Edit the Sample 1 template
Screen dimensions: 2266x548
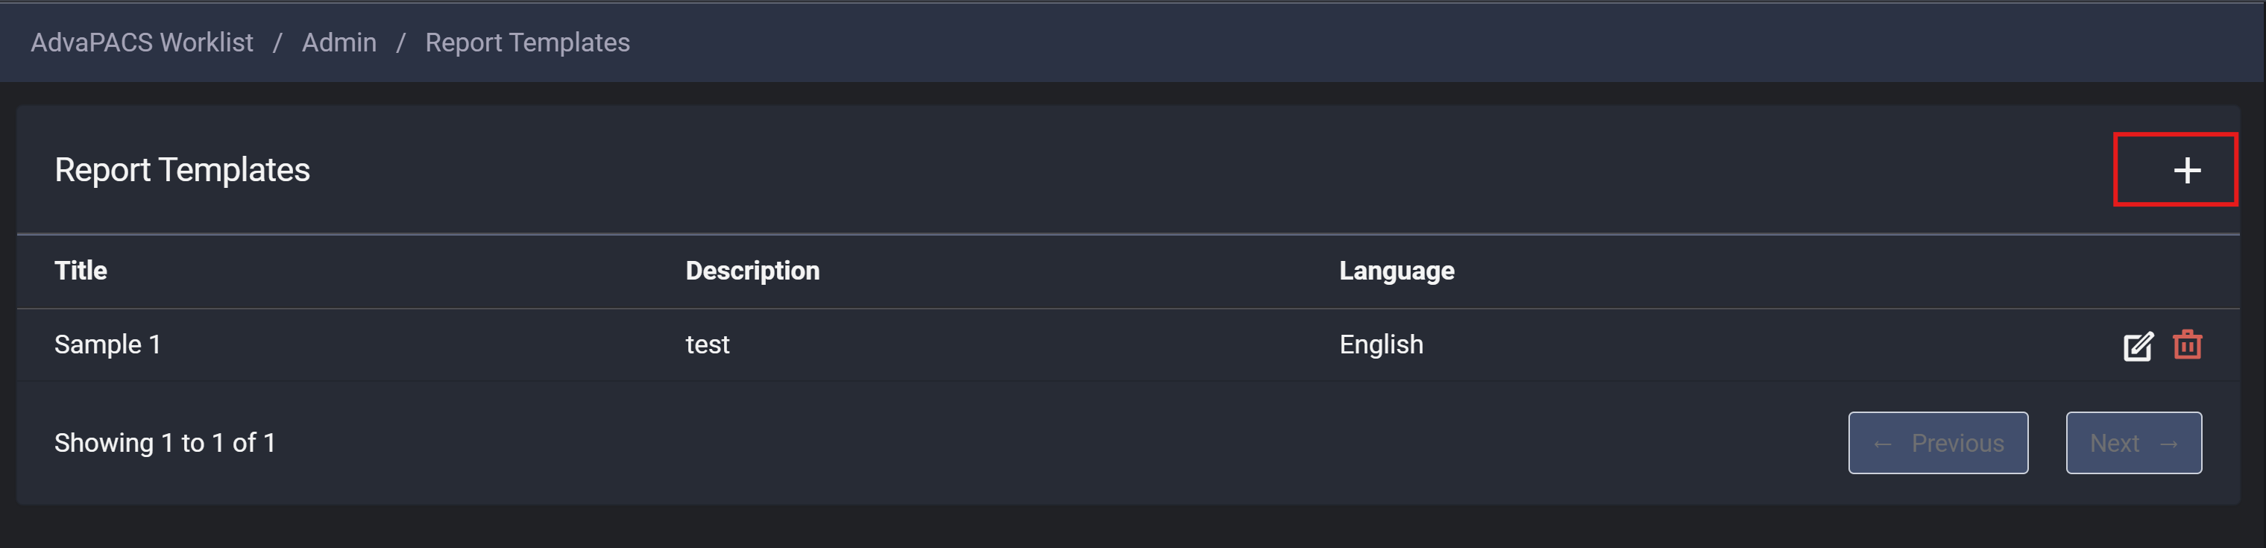point(2138,346)
